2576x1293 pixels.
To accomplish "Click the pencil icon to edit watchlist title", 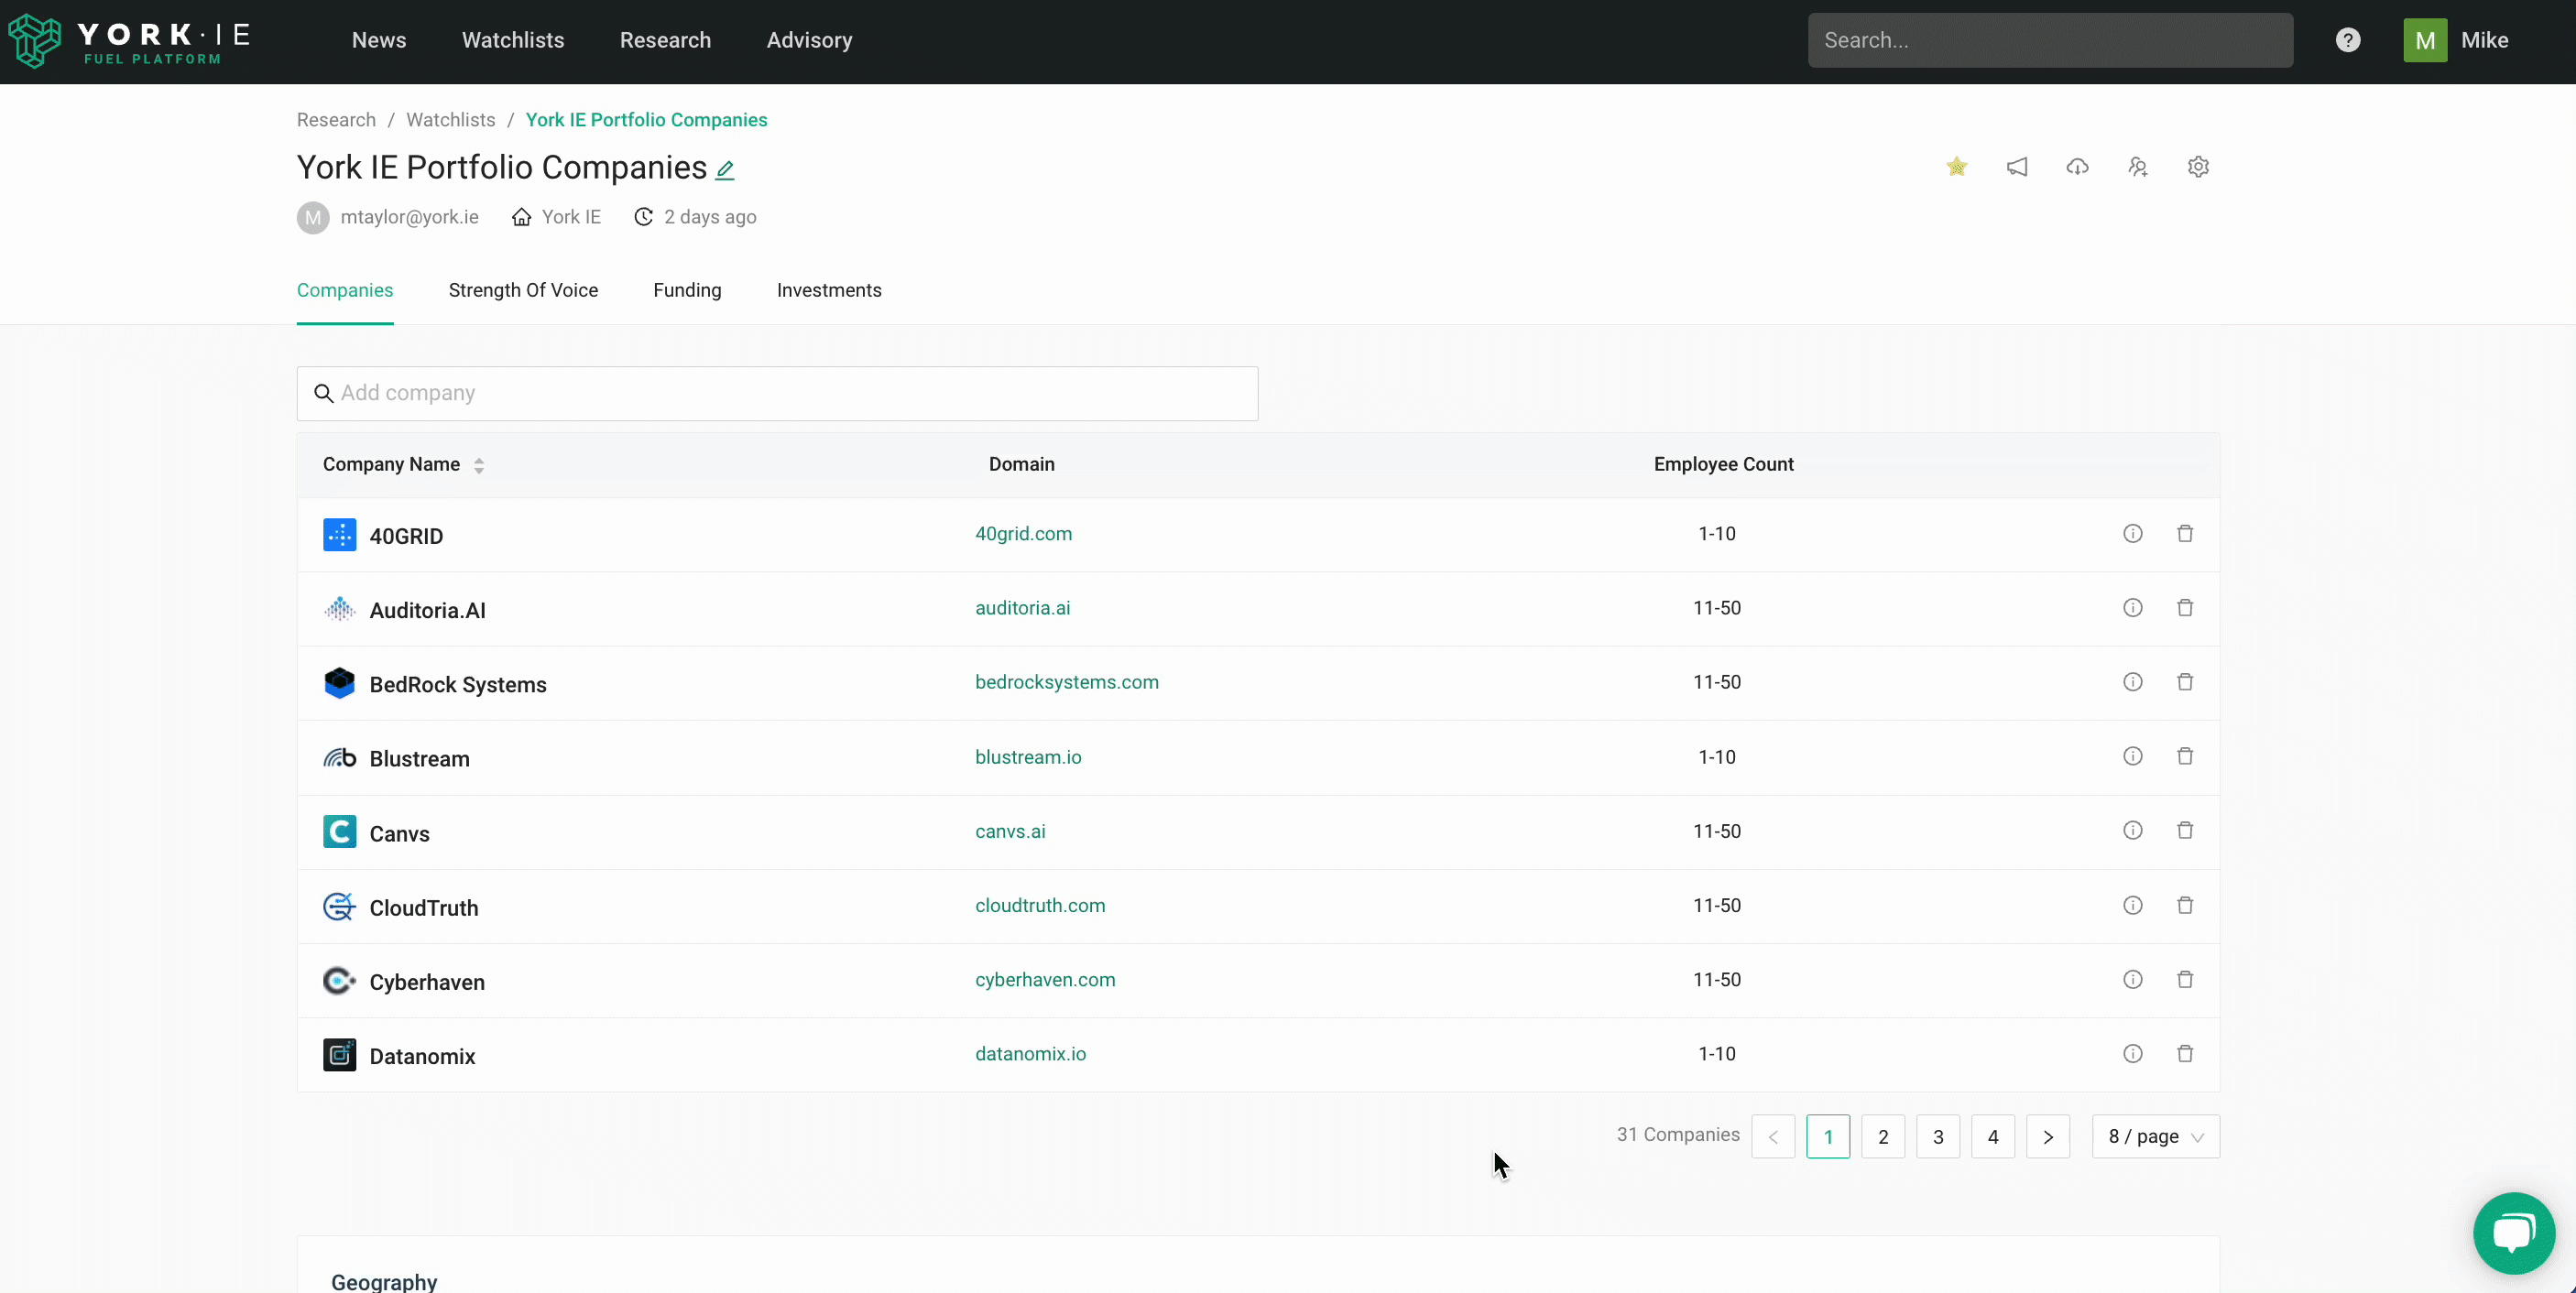I will click(x=725, y=170).
